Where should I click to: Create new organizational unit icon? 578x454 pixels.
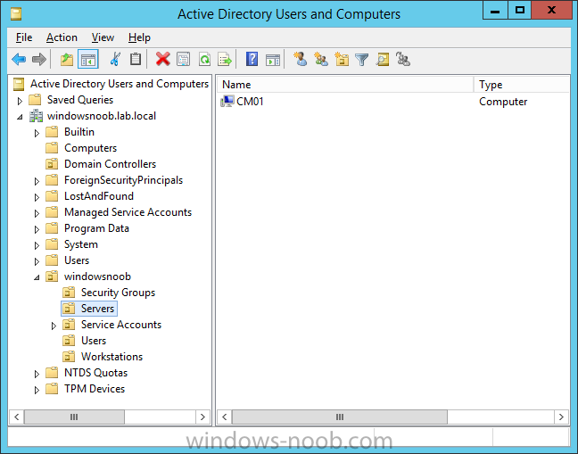click(x=342, y=59)
